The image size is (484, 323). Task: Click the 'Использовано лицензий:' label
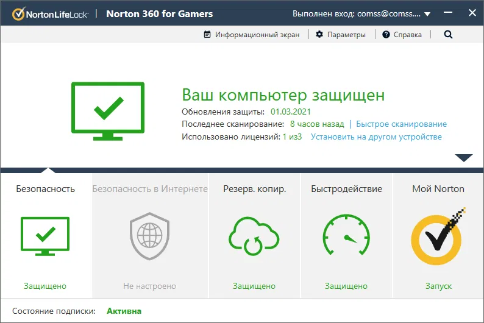[231, 137]
